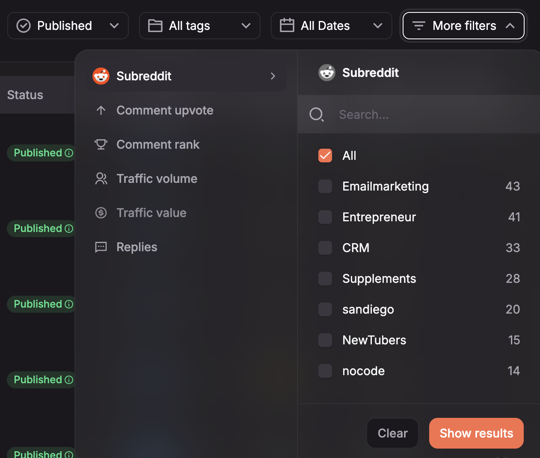Click the magnifier icon in subreddit search
Image resolution: width=540 pixels, height=458 pixels.
point(317,114)
